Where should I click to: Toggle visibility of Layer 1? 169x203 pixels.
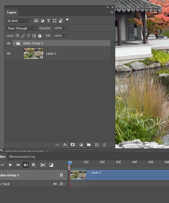tap(9, 53)
